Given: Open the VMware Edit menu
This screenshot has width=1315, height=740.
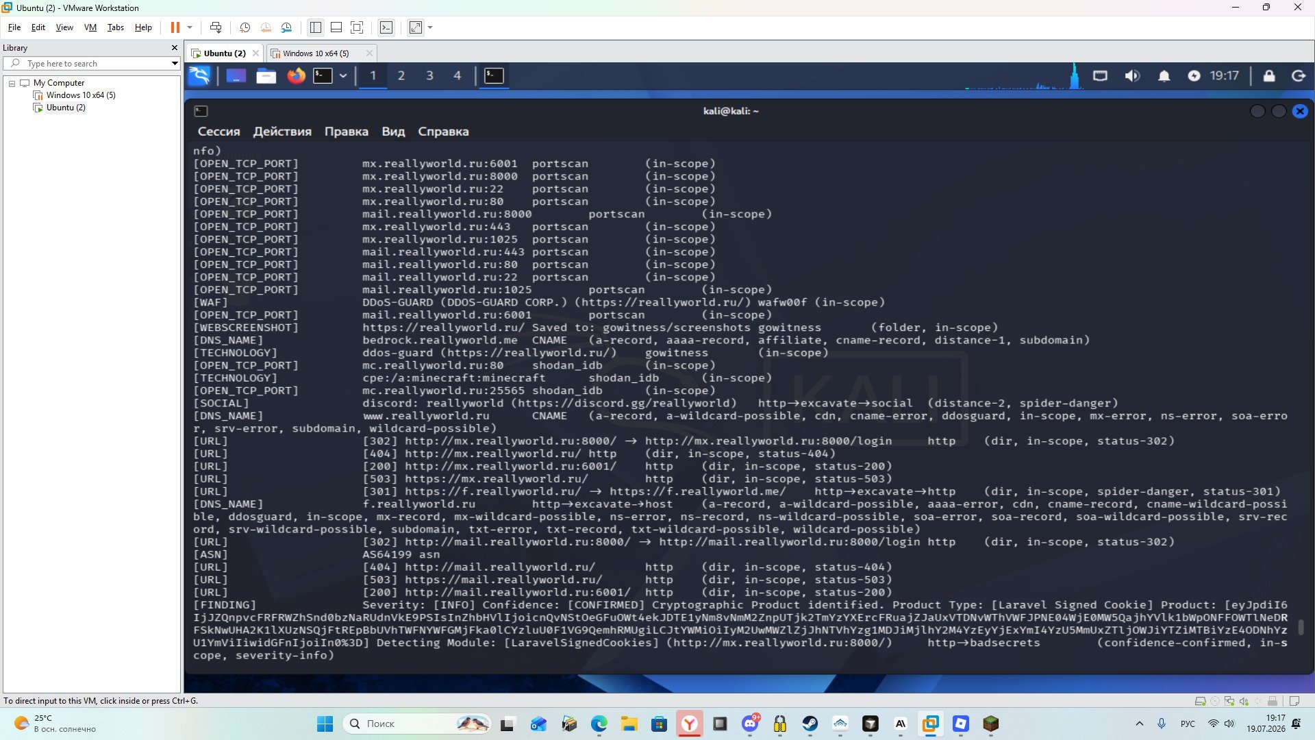Looking at the screenshot, I should coord(38,27).
